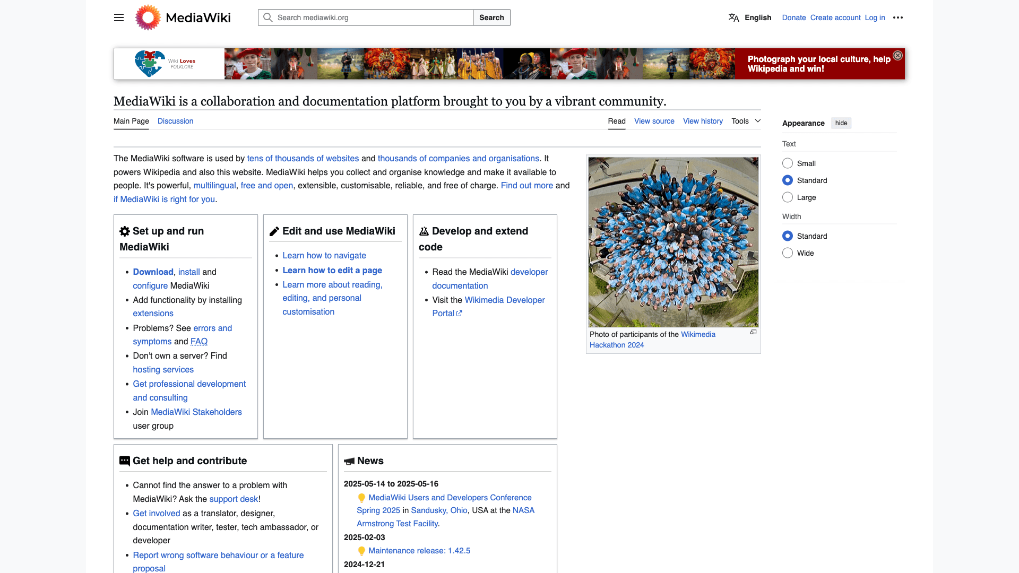Click lightbulb icon beside Maintenance release 1.42.5
1019x573 pixels.
361,551
